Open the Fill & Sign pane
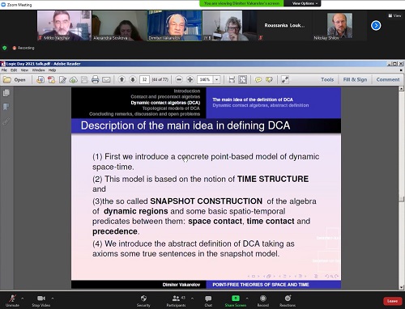Image resolution: width=405 pixels, height=309 pixels. pyautogui.click(x=355, y=79)
